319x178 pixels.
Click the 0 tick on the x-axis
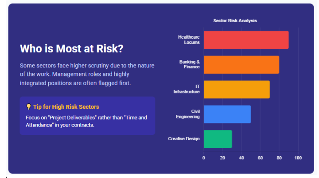click(x=204, y=158)
